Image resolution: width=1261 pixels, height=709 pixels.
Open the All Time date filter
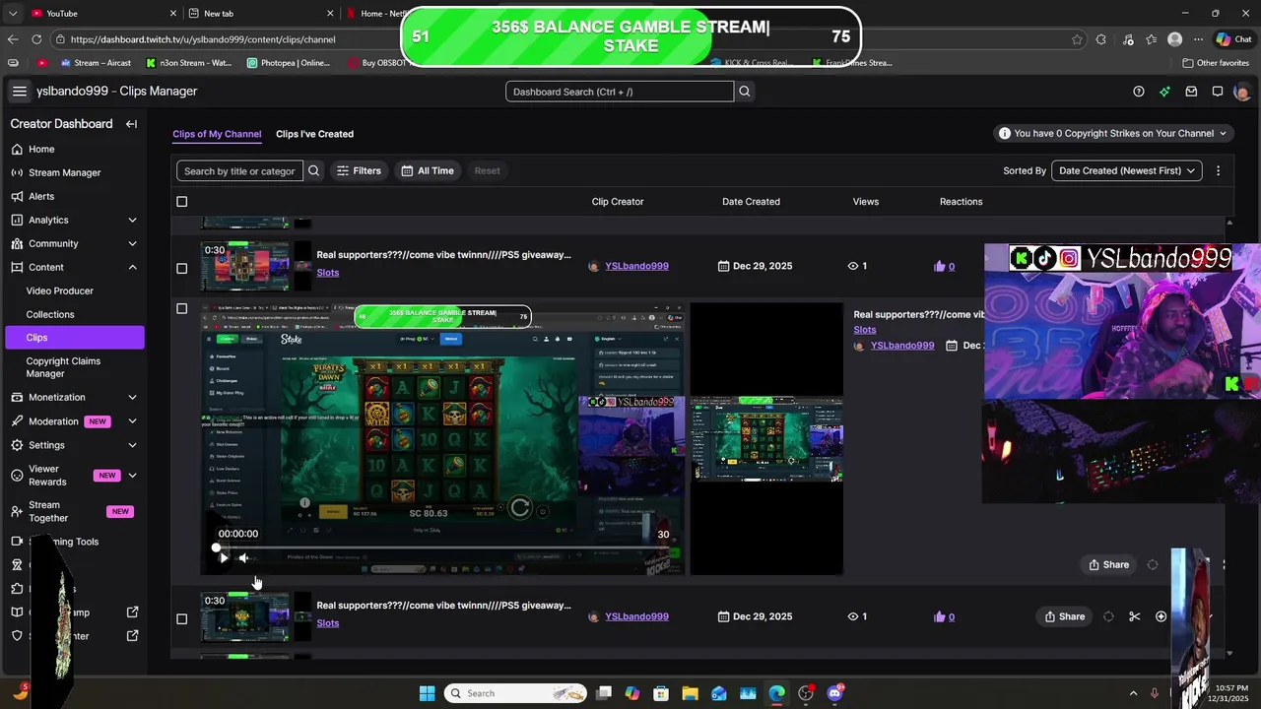pos(428,170)
